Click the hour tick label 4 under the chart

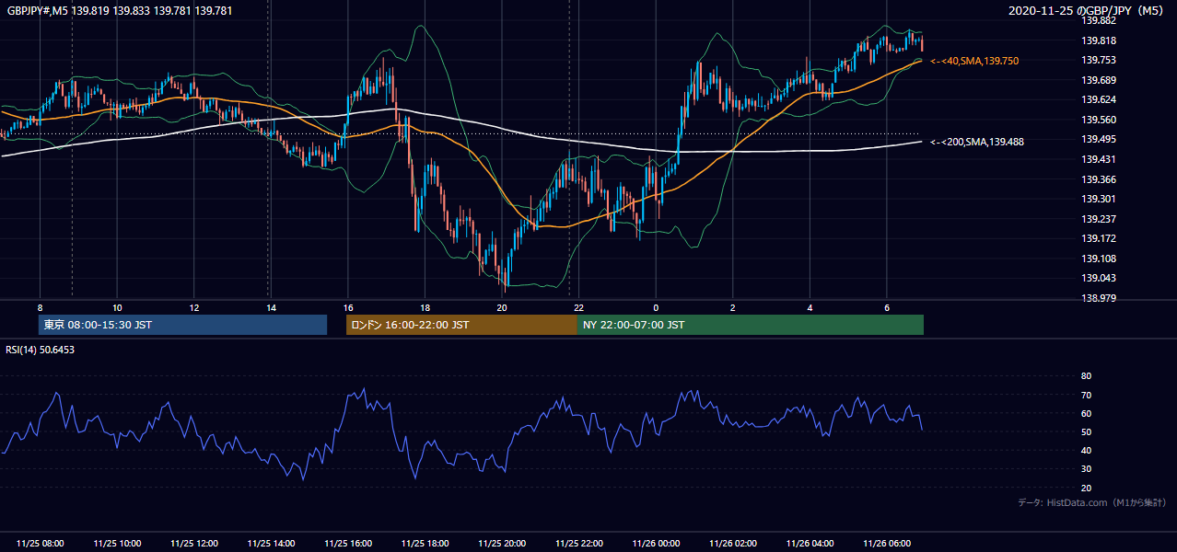810,307
